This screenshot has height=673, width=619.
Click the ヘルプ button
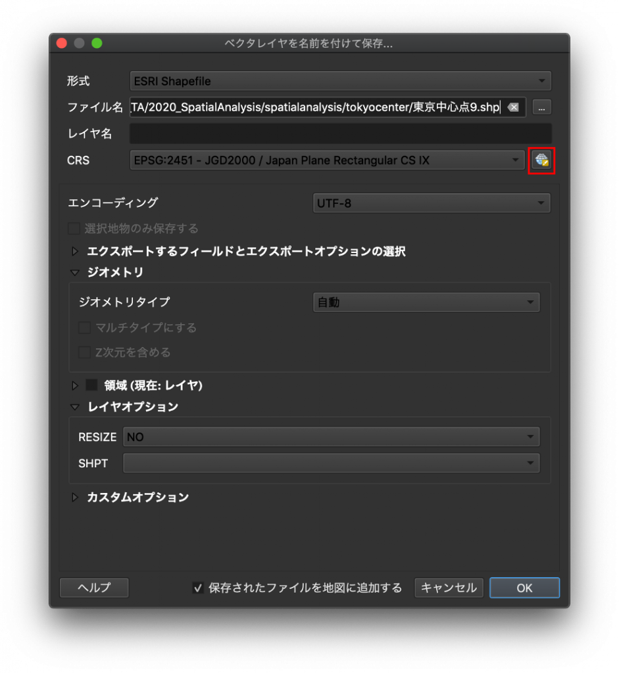94,588
